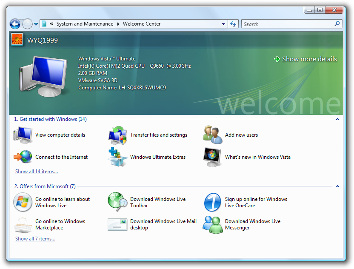Select the Add new users label
The image size is (354, 269).
point(241,135)
